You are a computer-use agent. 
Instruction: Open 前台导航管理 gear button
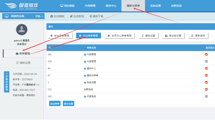60,36
